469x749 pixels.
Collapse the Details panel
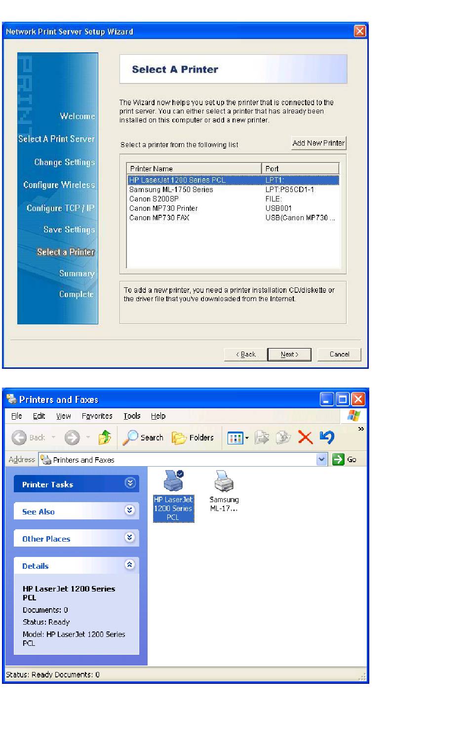(130, 564)
